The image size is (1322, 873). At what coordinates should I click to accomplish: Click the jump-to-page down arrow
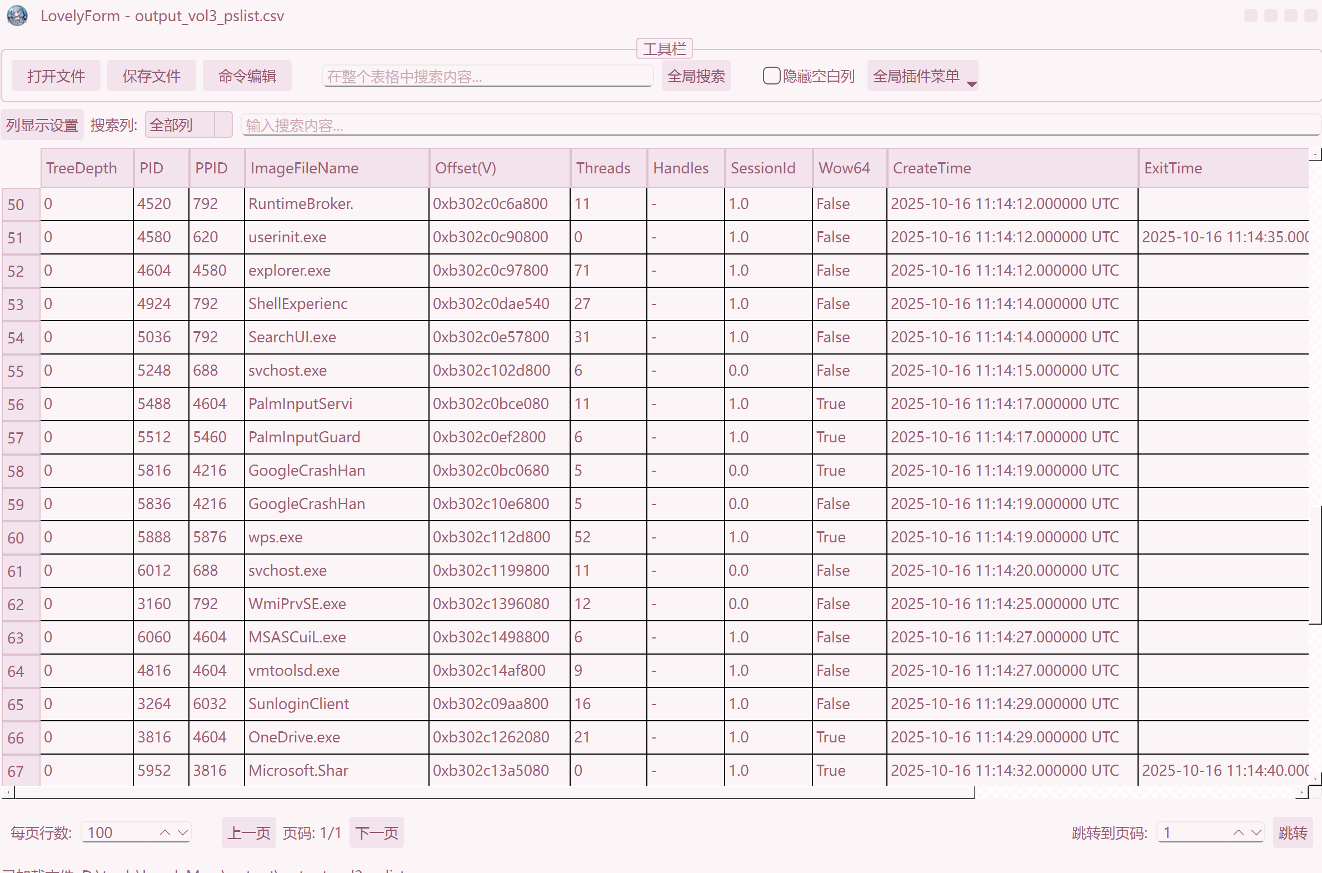tap(1256, 832)
